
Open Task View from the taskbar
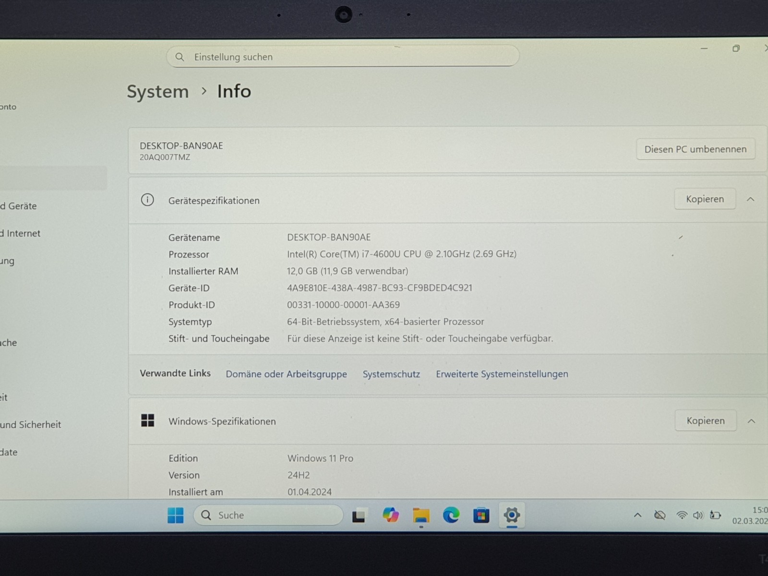359,515
